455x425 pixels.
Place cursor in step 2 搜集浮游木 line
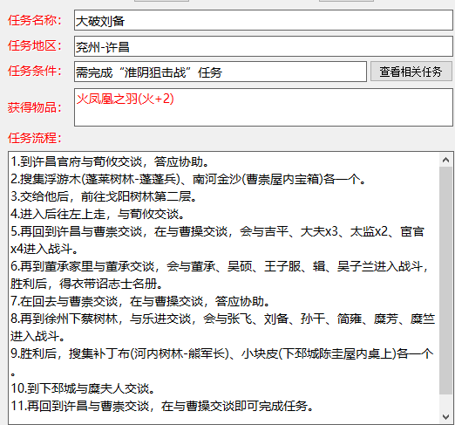[188, 179]
